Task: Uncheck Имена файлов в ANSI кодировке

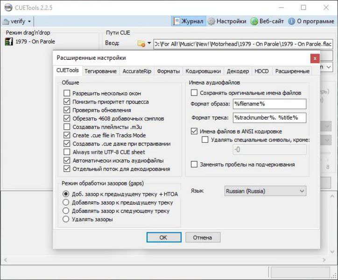Action: tap(194, 131)
